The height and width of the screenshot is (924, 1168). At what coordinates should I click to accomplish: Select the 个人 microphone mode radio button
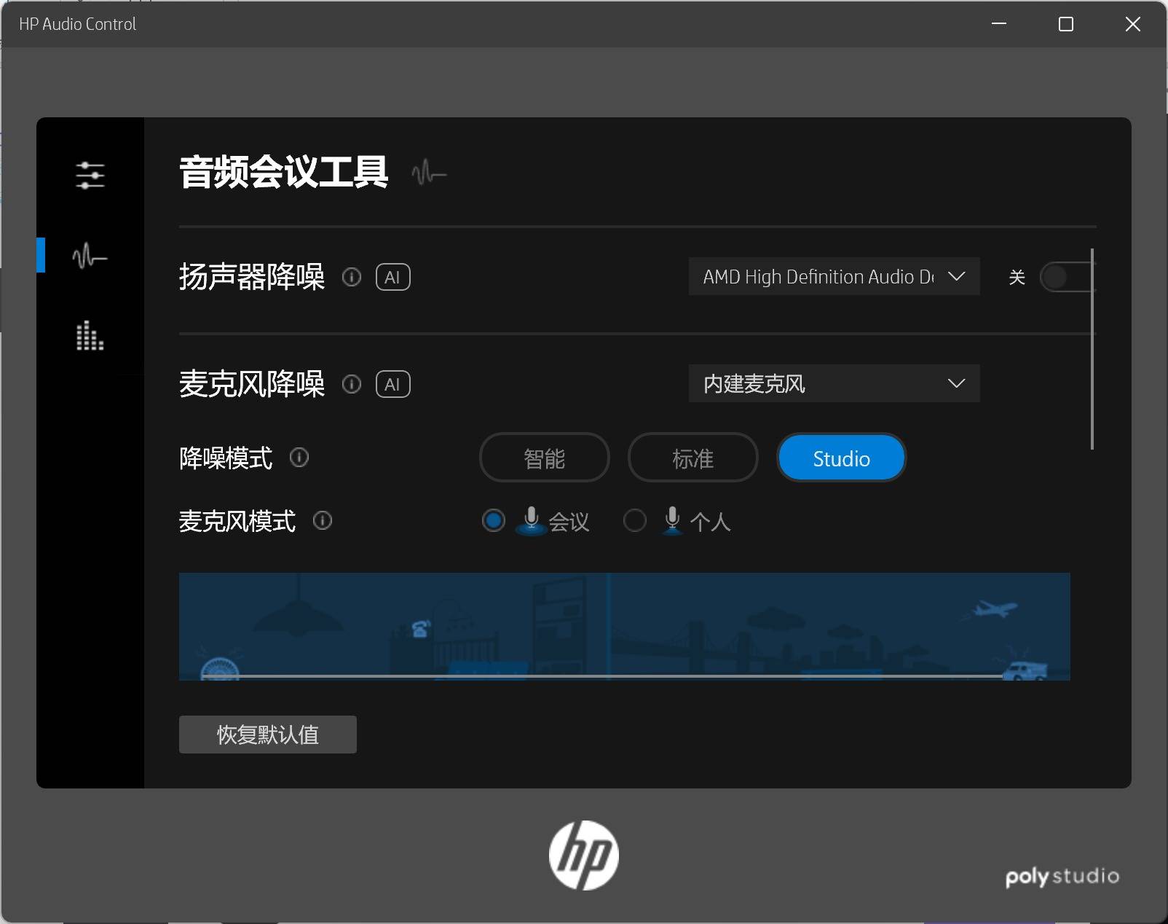(635, 520)
